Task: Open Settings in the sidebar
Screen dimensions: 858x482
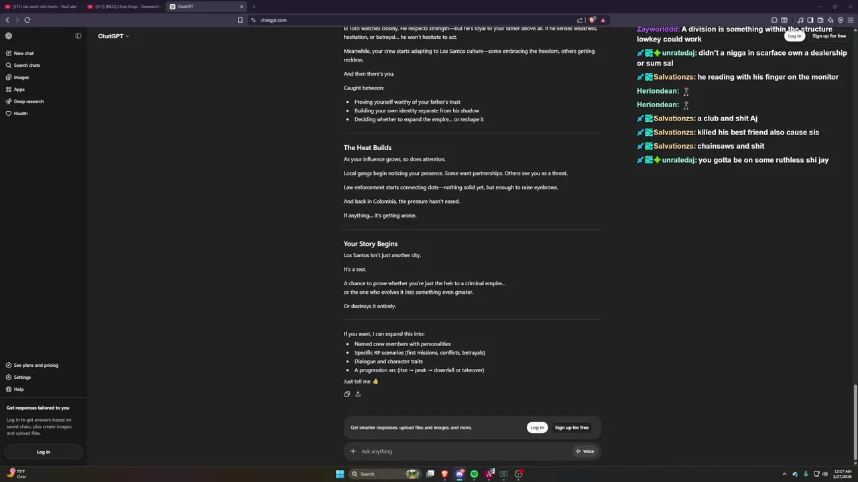Action: coord(22,377)
